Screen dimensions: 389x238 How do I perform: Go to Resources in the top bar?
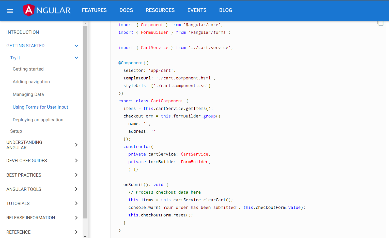tap(160, 10)
